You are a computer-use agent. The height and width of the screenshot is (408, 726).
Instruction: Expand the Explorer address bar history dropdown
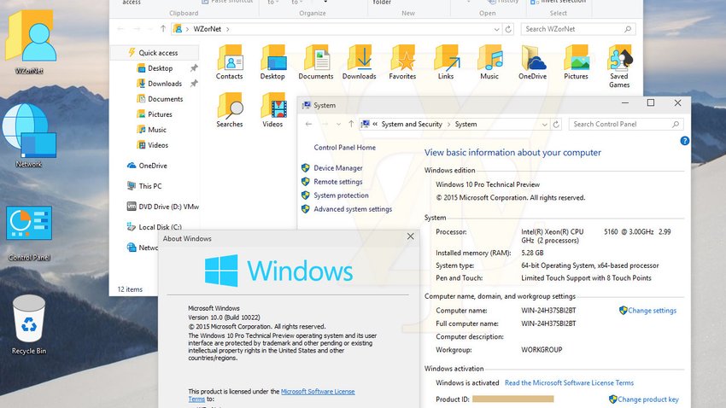[496, 29]
